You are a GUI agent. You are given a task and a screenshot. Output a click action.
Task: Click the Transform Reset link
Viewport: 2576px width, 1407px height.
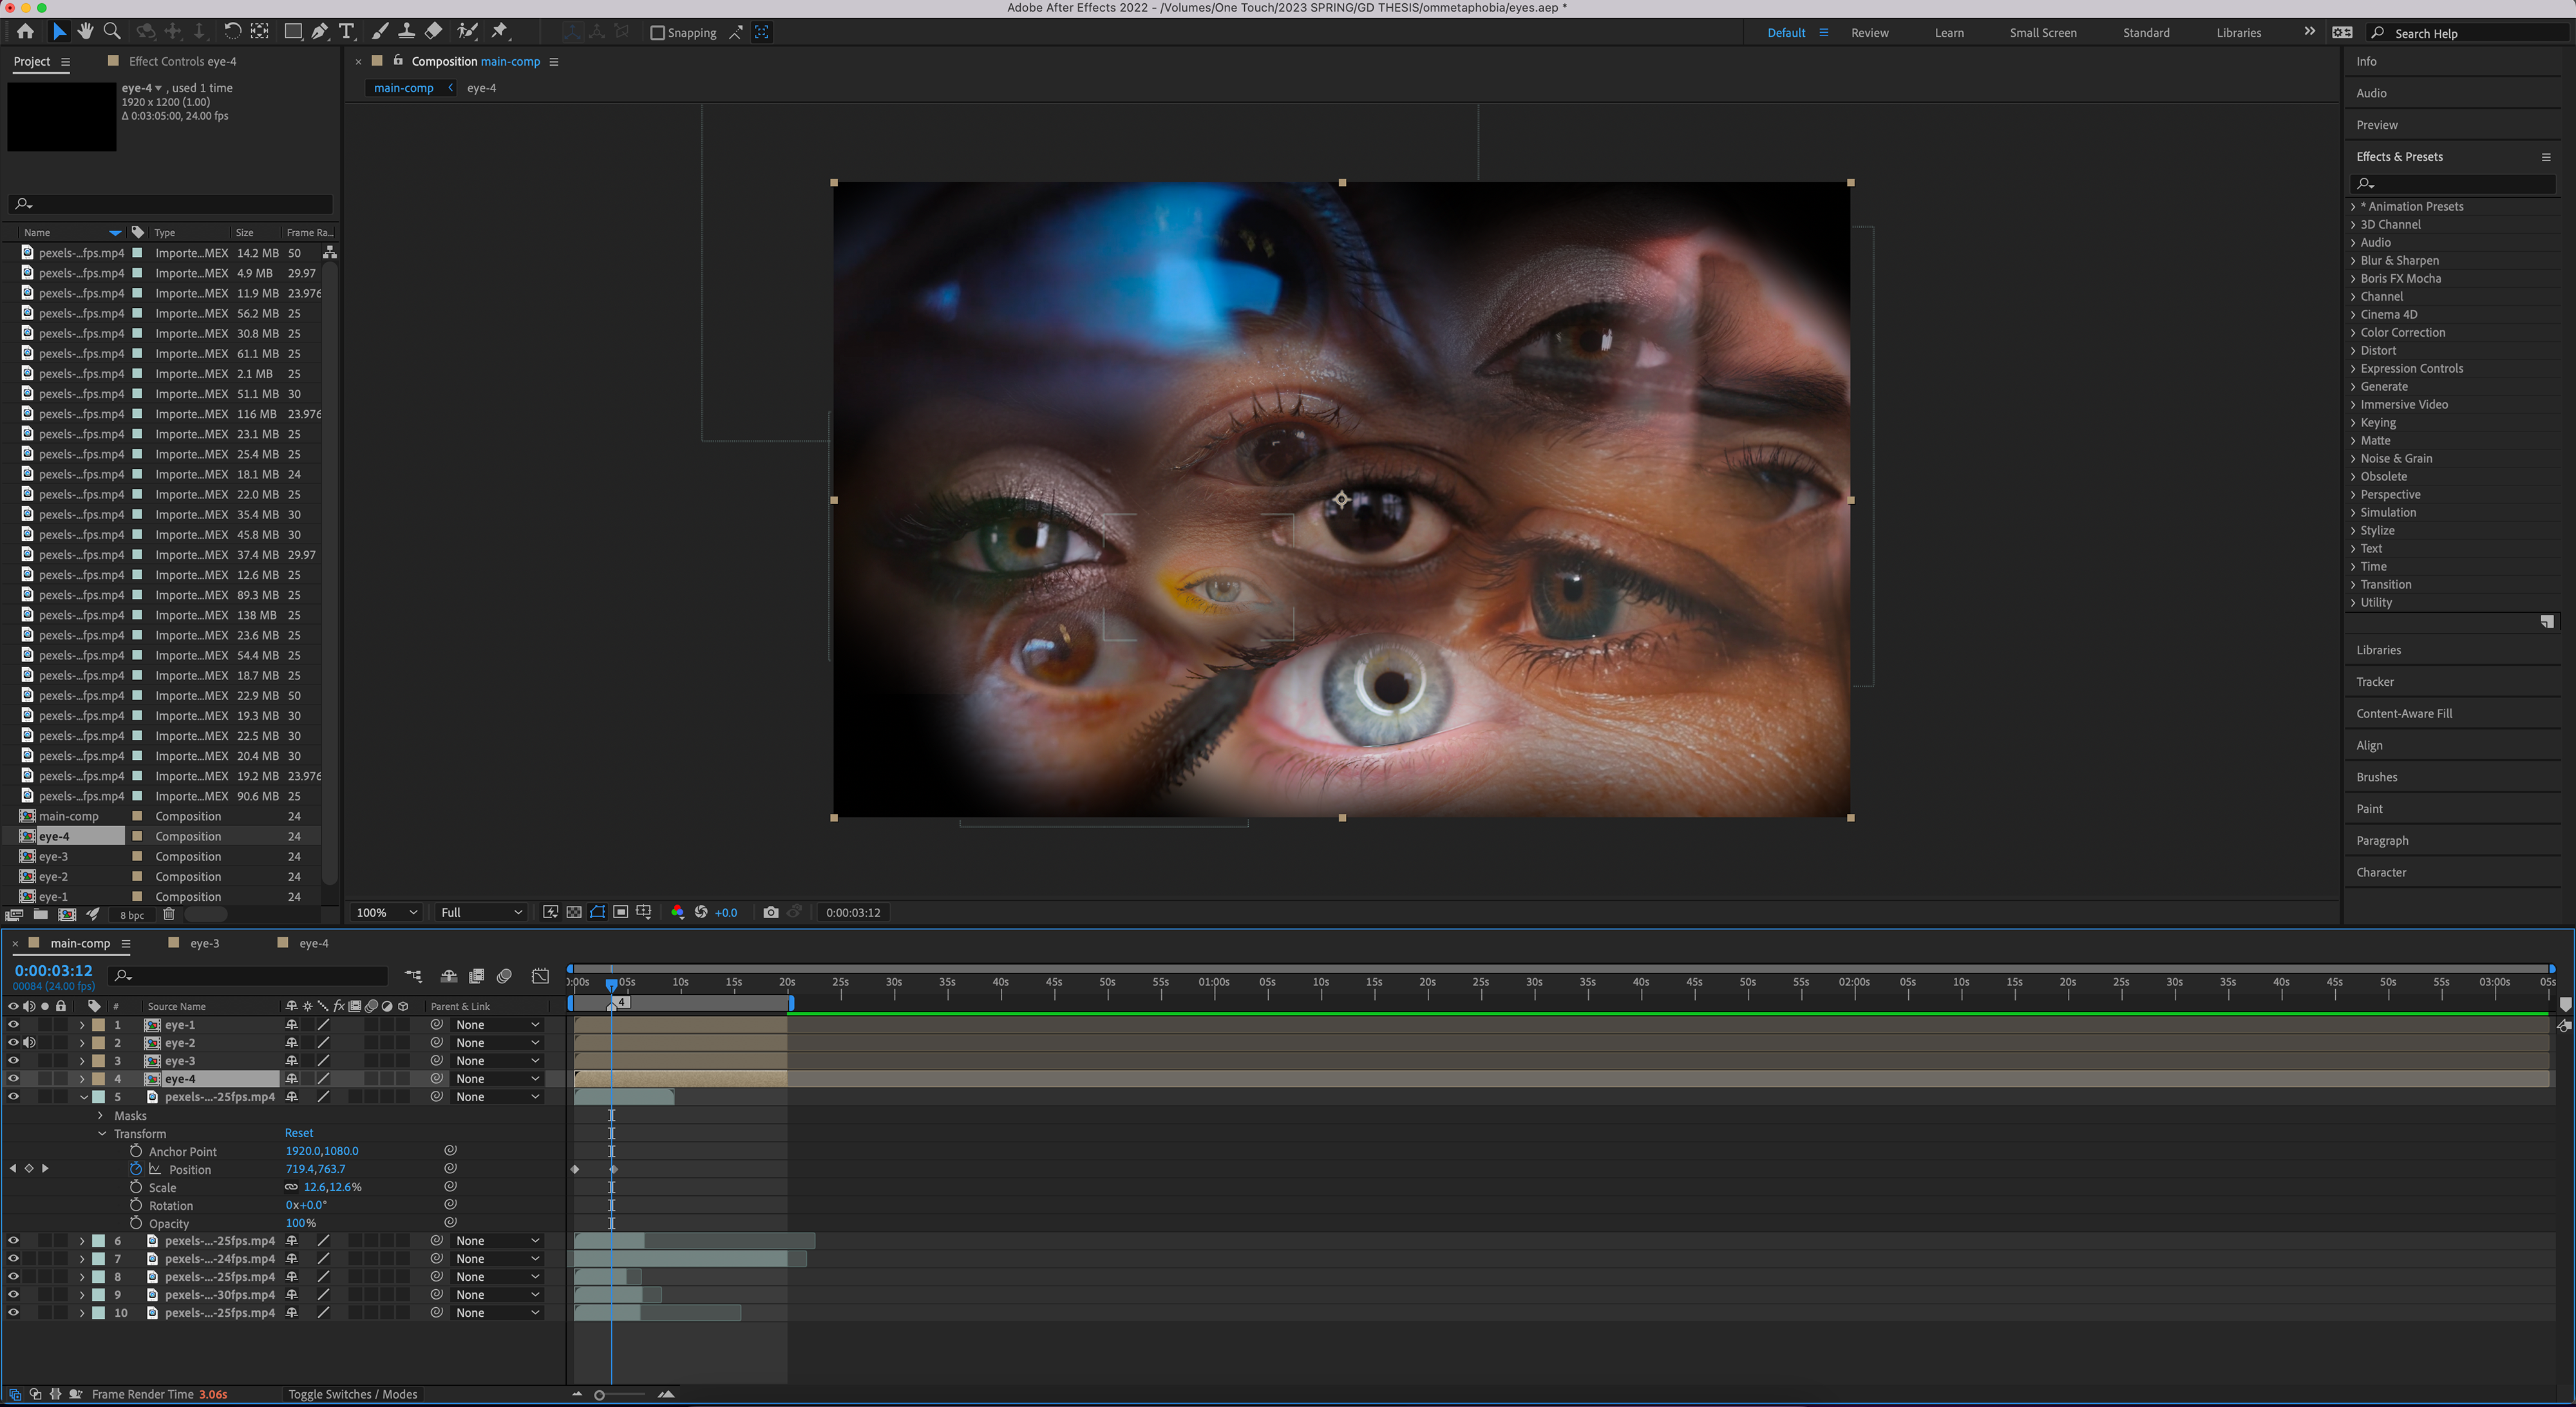pos(298,1133)
